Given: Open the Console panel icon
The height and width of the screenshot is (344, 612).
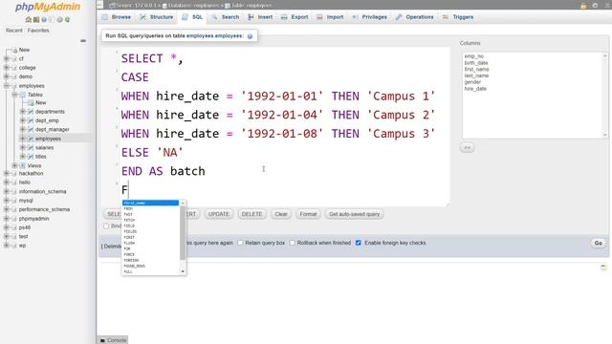Looking at the screenshot, I should [x=102, y=340].
